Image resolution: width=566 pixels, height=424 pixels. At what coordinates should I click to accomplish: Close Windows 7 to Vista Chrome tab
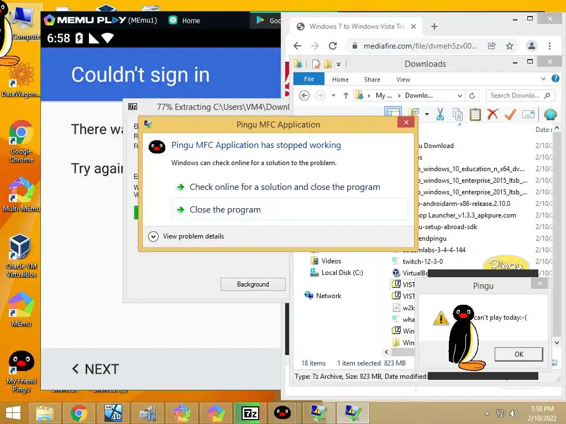click(x=413, y=26)
